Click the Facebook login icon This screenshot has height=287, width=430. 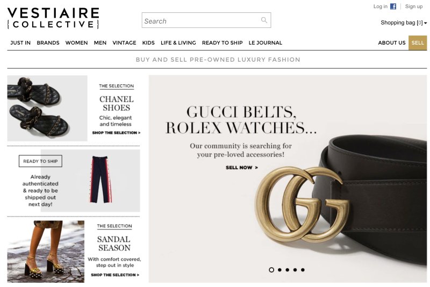pyautogui.click(x=393, y=6)
